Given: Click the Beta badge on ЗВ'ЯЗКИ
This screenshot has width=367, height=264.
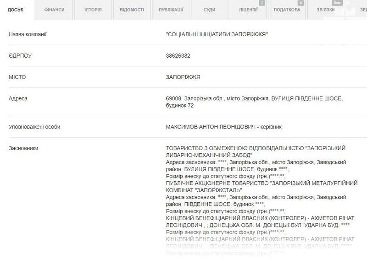Looking at the screenshot, I should pyautogui.click(x=338, y=3).
